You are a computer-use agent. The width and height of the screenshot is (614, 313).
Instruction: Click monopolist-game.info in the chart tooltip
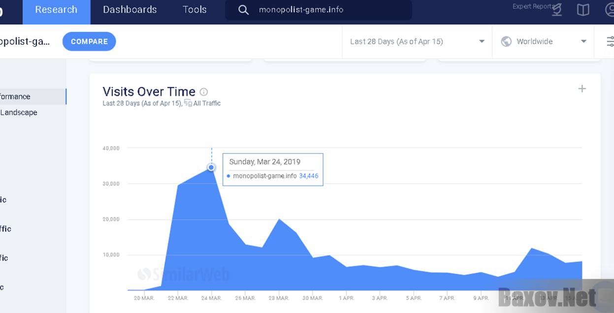pos(265,176)
